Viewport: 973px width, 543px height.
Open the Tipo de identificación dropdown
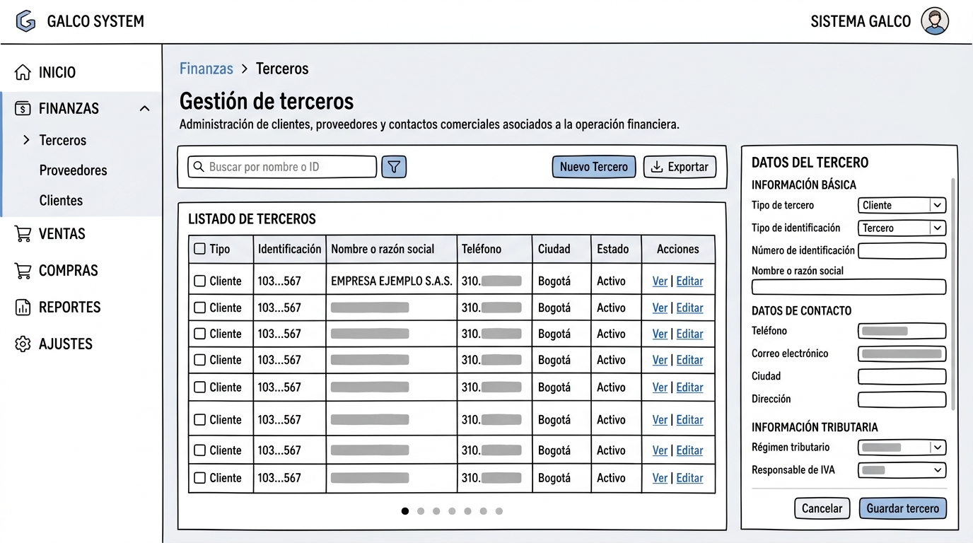pos(902,228)
